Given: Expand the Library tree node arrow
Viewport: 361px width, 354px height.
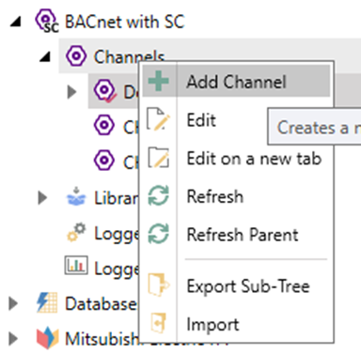Looking at the screenshot, I should (42, 198).
